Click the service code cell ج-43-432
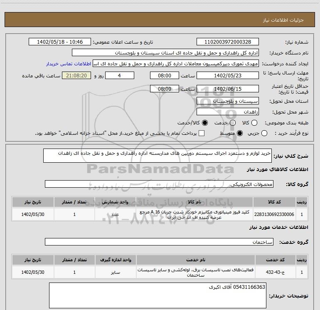Screen dimensions: 320x310 [275, 272]
